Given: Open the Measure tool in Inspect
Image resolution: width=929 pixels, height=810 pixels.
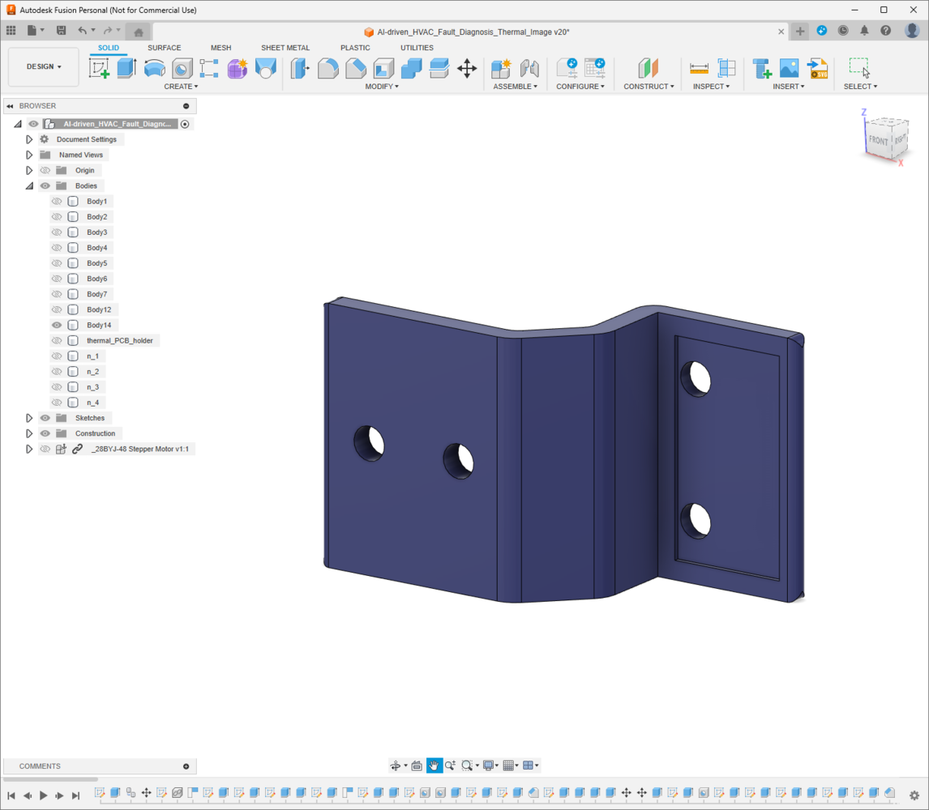Looking at the screenshot, I should click(699, 68).
